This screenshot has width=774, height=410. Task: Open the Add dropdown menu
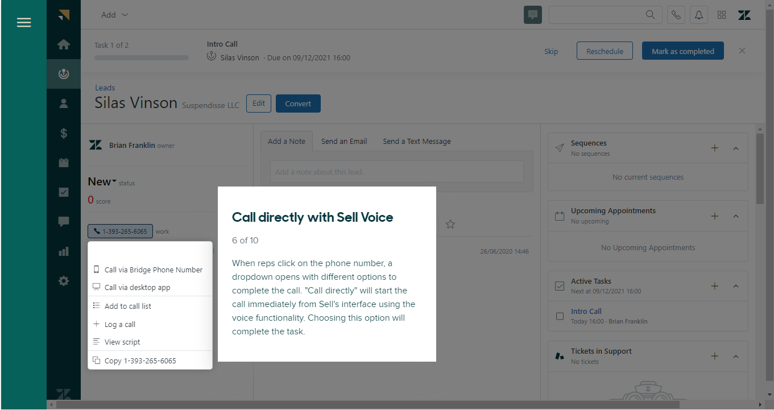(114, 15)
